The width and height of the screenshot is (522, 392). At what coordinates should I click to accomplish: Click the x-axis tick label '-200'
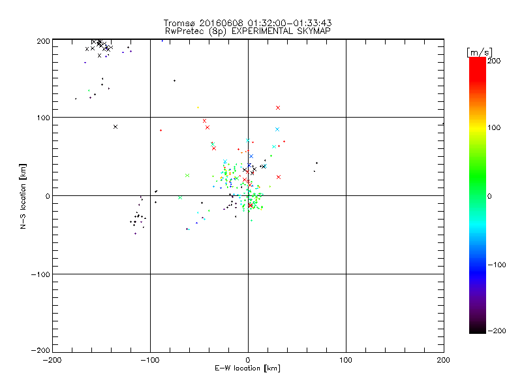coord(52,360)
